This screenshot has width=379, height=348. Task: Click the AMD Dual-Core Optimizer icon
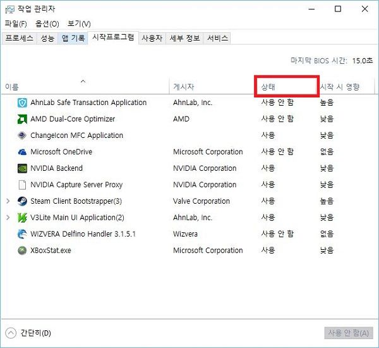point(22,119)
